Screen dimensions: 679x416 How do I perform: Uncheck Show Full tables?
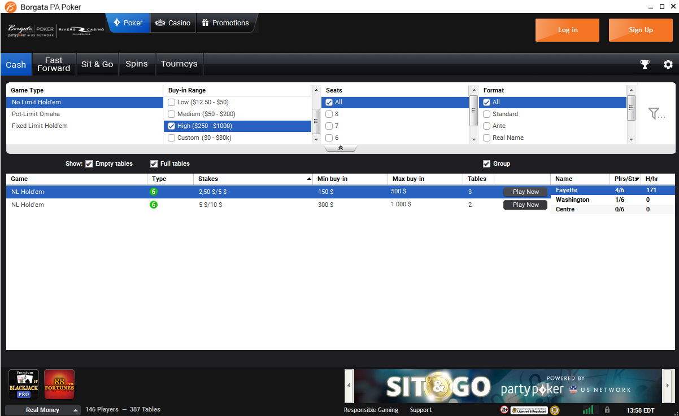point(154,164)
